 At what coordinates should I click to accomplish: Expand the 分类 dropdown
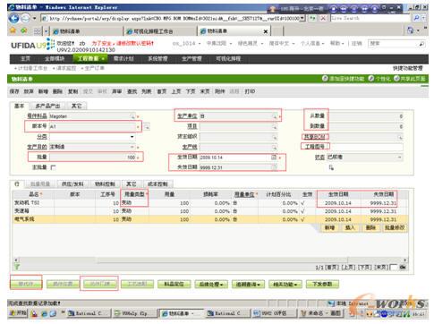pyautogui.click(x=132, y=137)
